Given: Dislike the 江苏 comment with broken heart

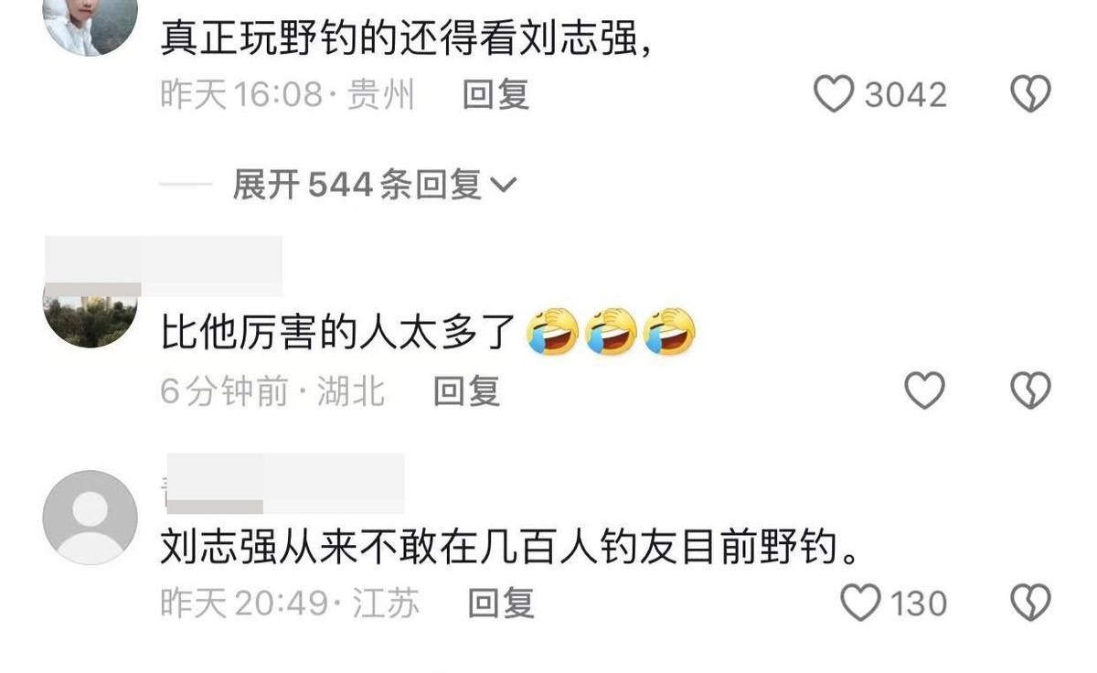Looking at the screenshot, I should [x=1030, y=604].
